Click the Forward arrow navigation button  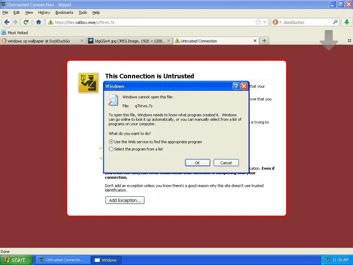pyautogui.click(x=15, y=22)
